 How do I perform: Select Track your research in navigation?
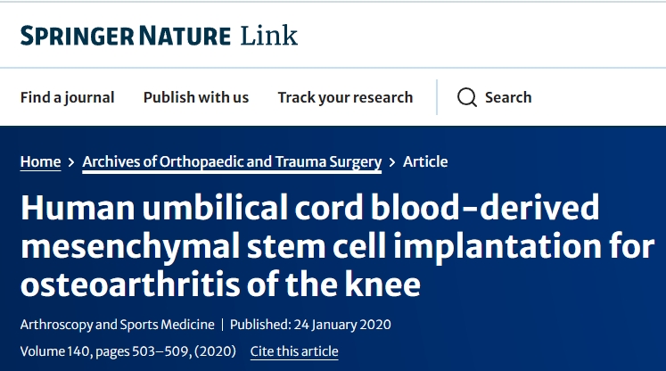point(345,97)
